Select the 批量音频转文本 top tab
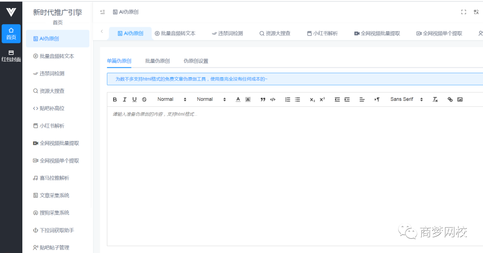This screenshot has width=483, height=253. (175, 33)
